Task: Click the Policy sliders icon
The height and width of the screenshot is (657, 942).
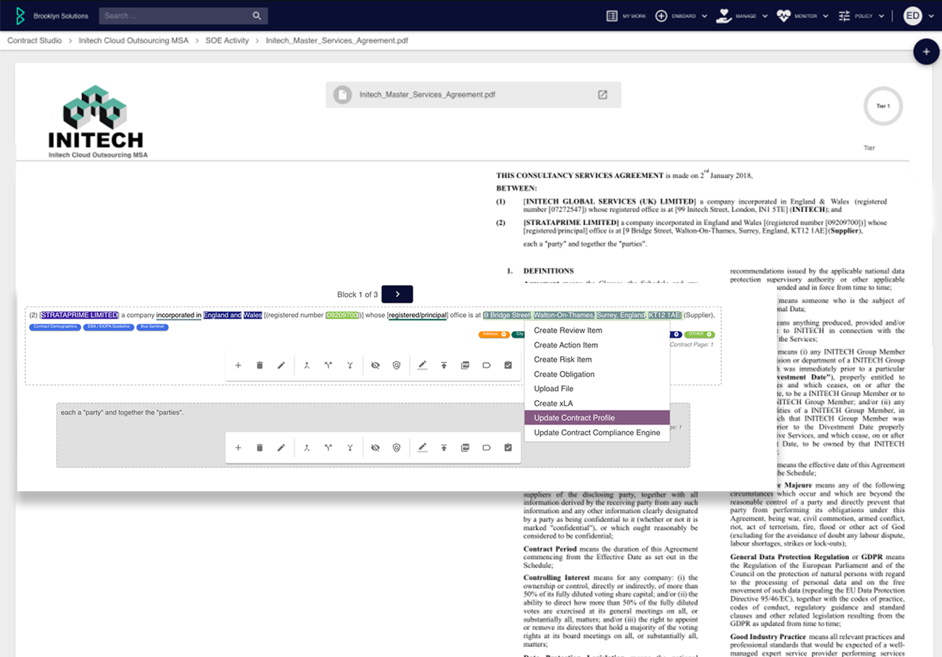Action: pos(844,16)
